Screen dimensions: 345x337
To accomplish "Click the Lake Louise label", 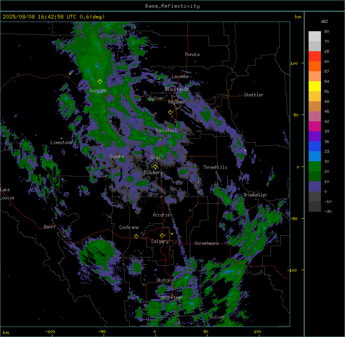I will coord(7,194).
